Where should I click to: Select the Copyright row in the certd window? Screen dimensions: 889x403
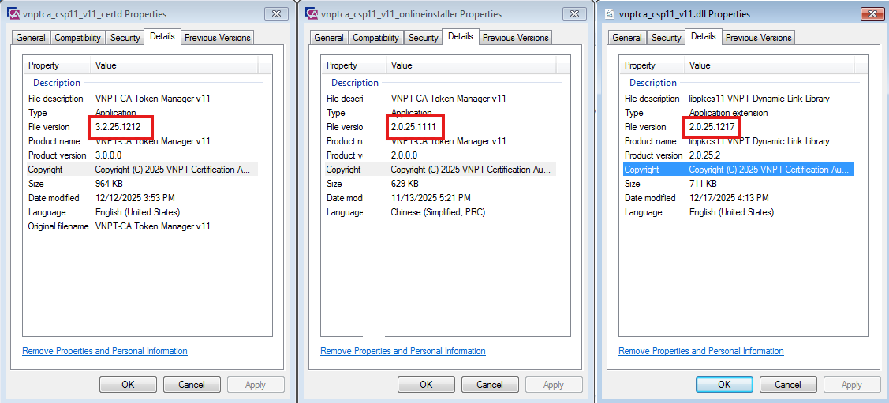(142, 170)
